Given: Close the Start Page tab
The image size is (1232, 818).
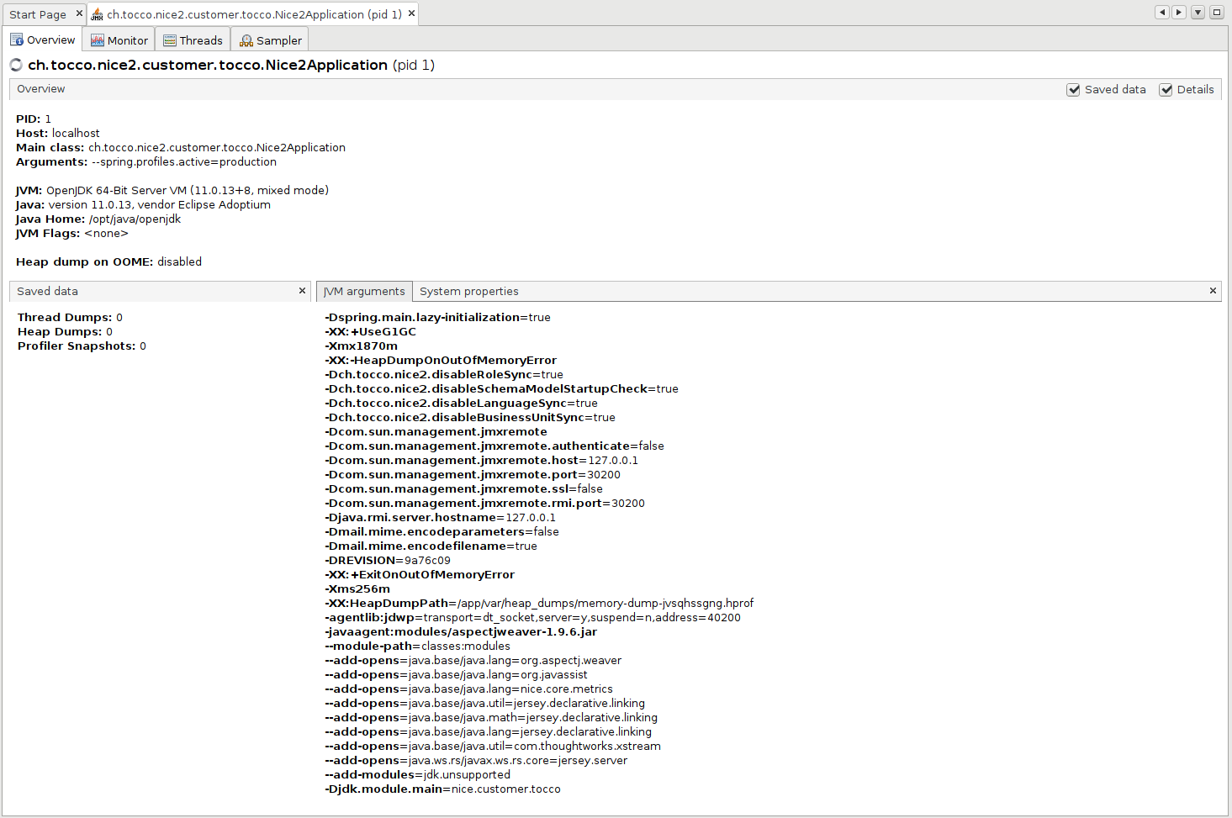Looking at the screenshot, I should [x=79, y=13].
